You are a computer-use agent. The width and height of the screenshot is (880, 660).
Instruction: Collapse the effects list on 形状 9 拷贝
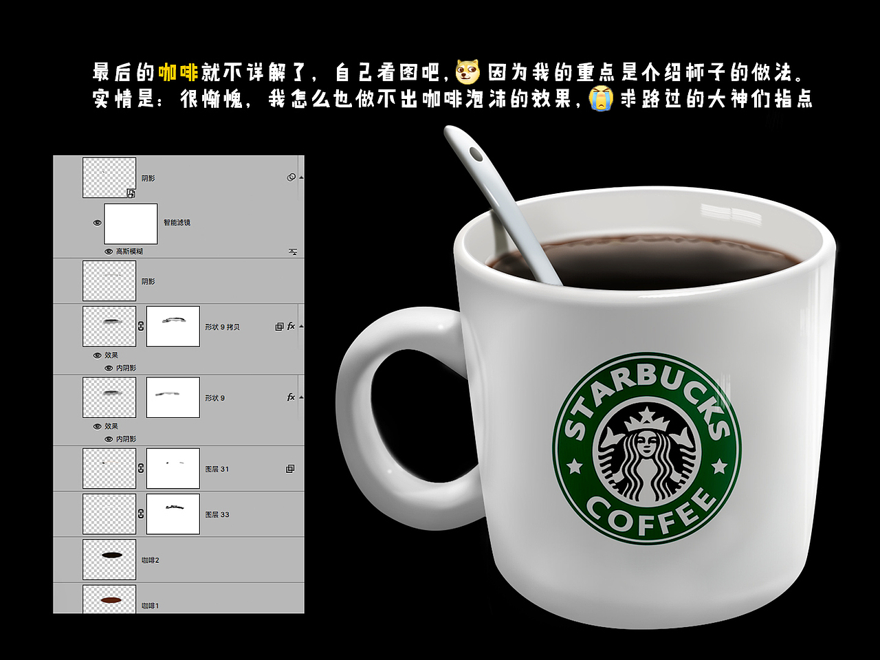click(x=302, y=326)
